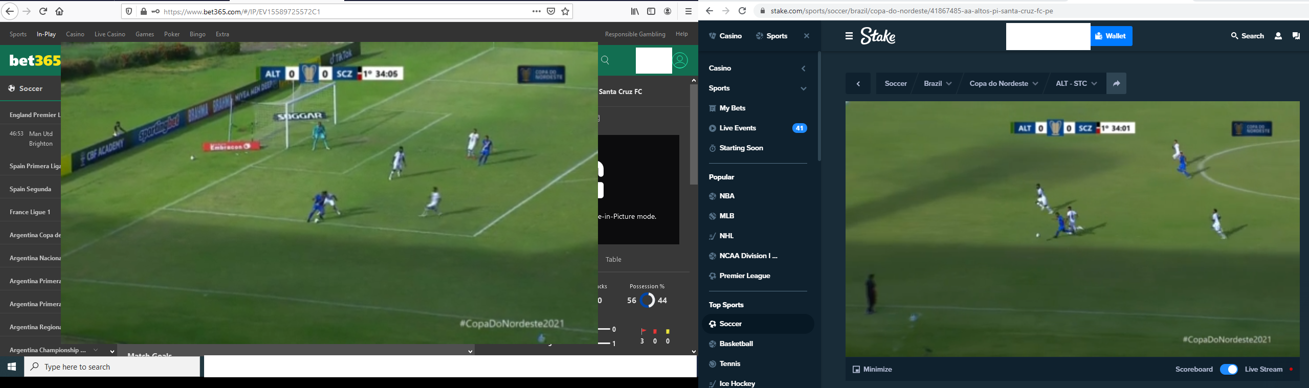Image resolution: width=1309 pixels, height=388 pixels.
Task: Go back in the Firefox bet365 window
Action: coord(10,11)
